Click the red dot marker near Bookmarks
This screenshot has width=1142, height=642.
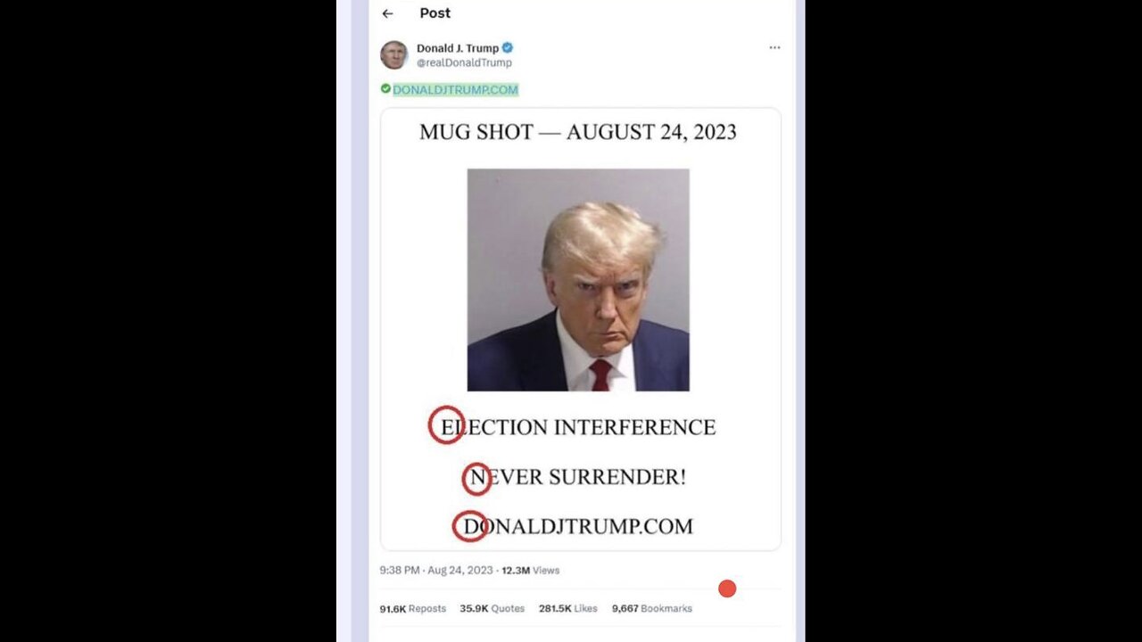727,588
